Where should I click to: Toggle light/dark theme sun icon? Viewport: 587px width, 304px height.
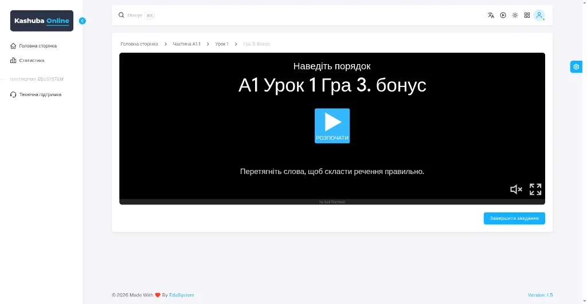pyautogui.click(x=515, y=15)
